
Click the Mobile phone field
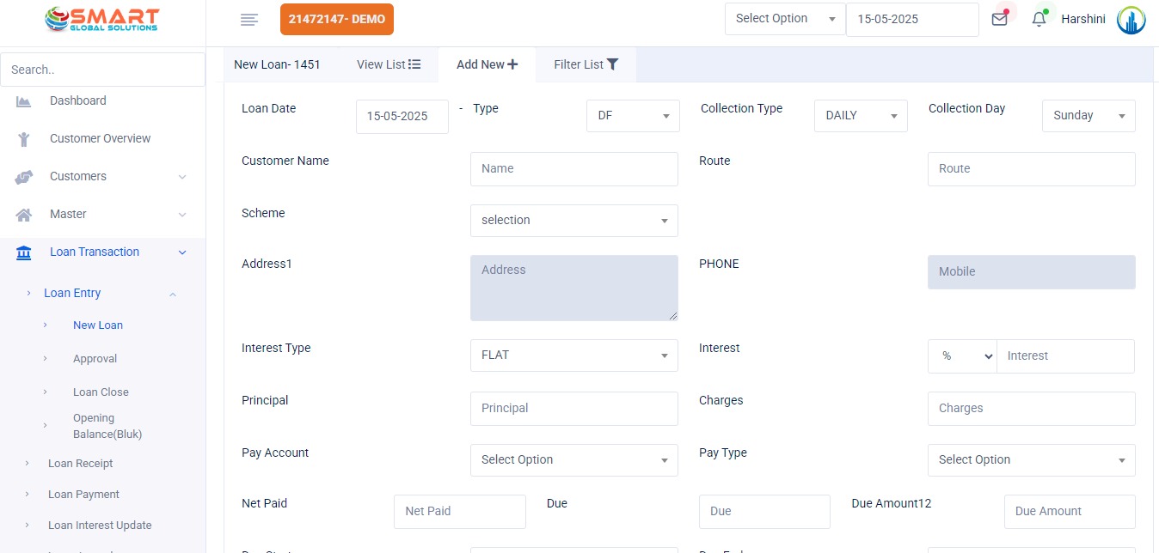click(x=1032, y=272)
